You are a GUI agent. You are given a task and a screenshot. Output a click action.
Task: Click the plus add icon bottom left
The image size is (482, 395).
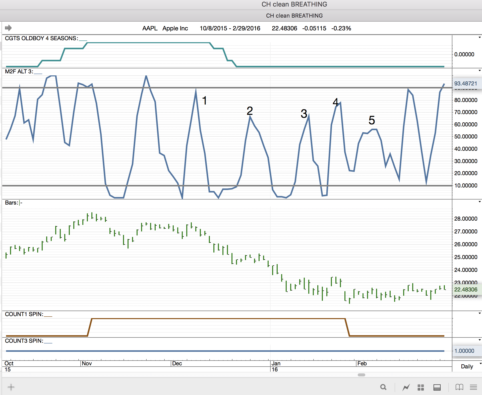[x=11, y=387]
